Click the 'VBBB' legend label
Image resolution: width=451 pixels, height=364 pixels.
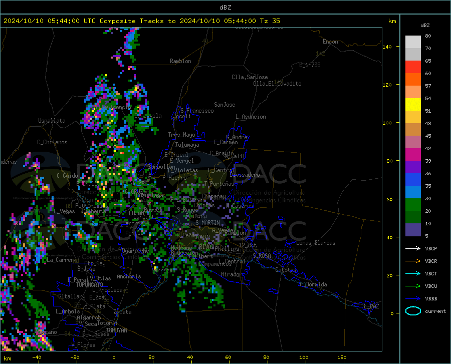431,299
